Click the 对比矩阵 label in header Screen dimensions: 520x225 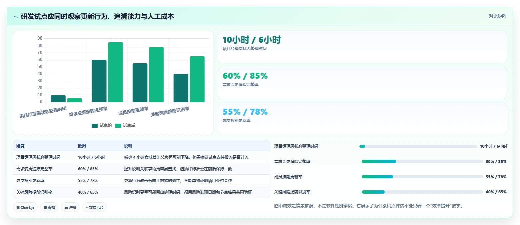497,16
